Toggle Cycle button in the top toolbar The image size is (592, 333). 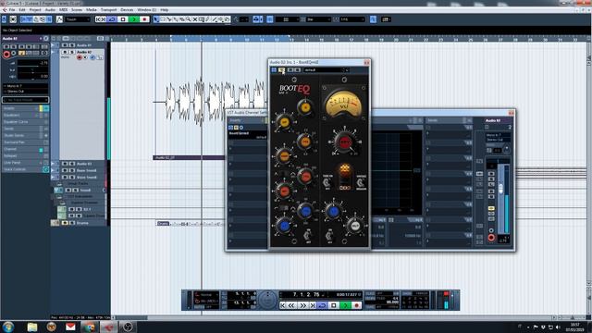112,19
